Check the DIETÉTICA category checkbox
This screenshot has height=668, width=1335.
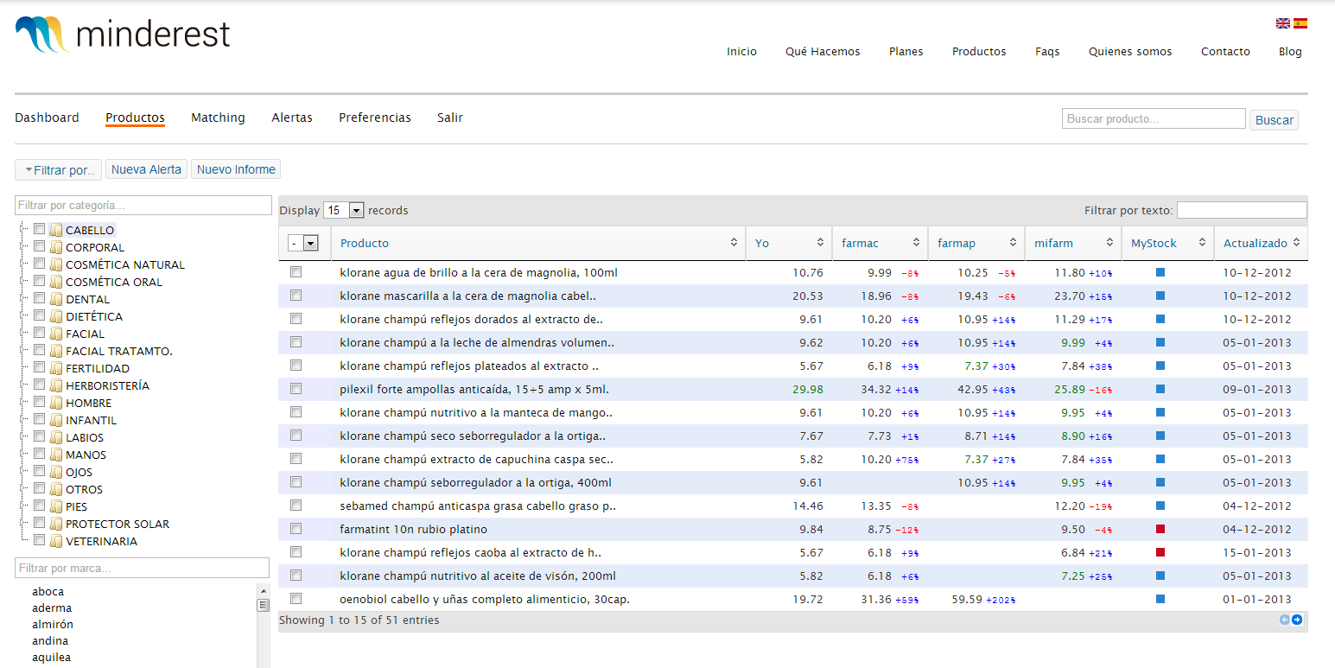point(39,316)
